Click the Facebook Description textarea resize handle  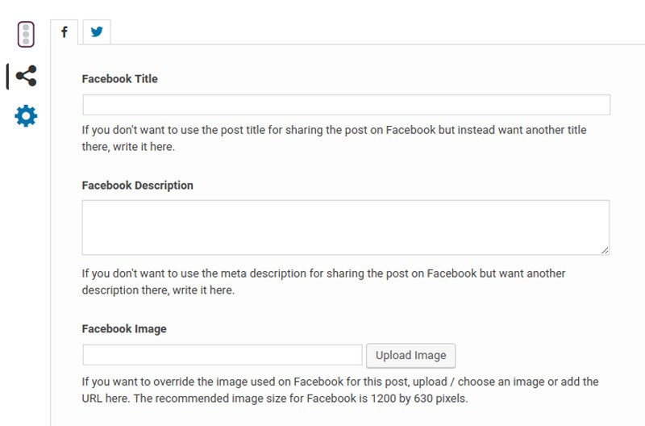coord(605,250)
